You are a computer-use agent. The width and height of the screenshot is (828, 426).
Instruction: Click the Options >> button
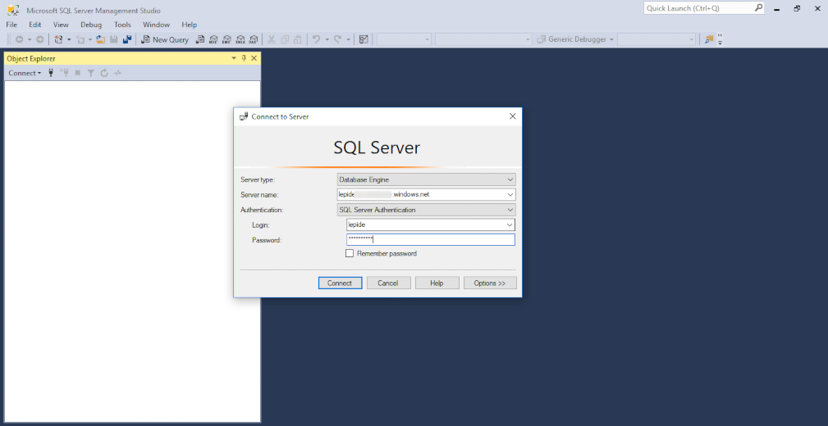tap(490, 283)
